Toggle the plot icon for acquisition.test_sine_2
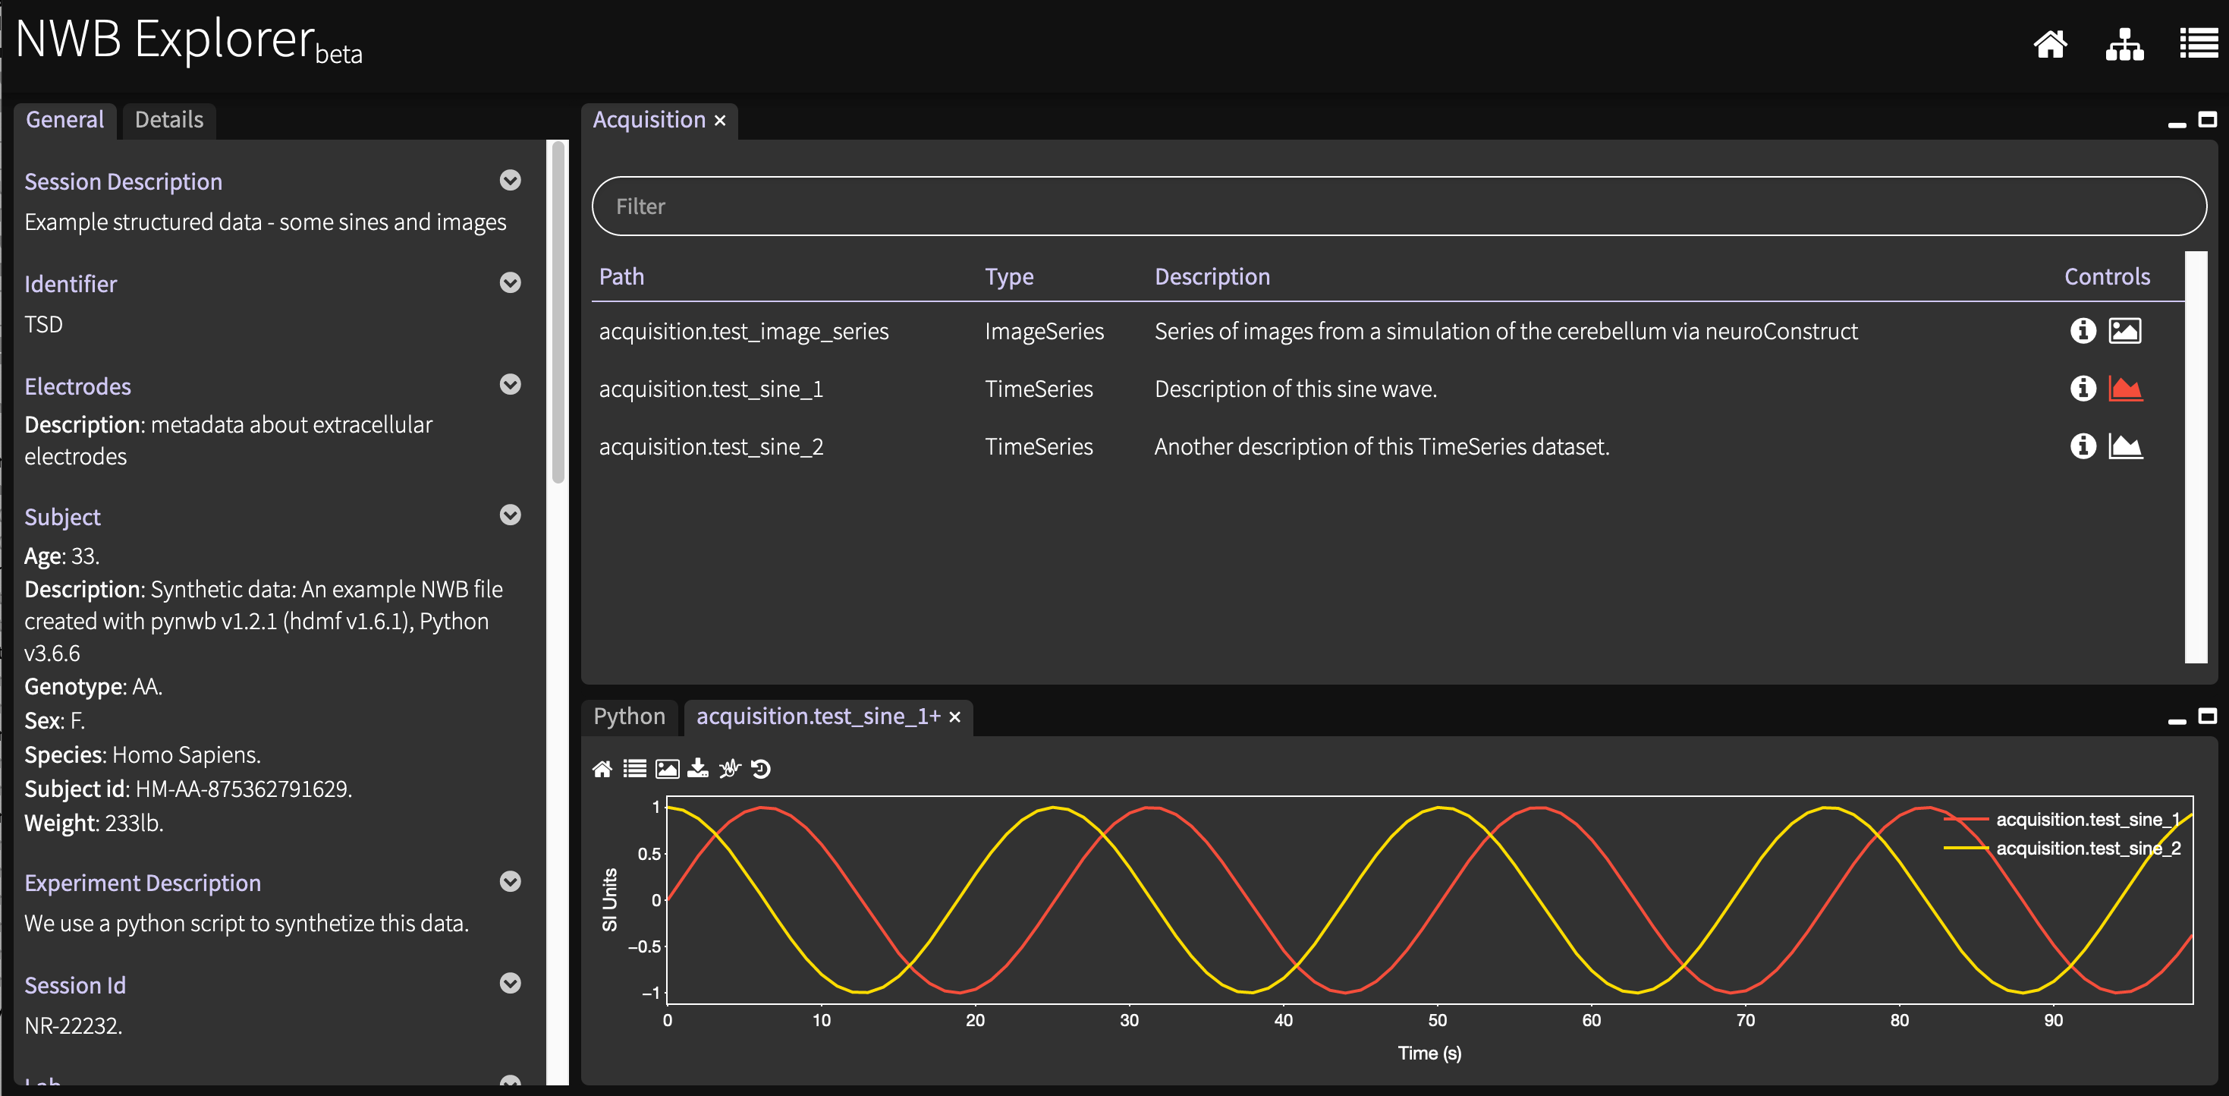Image resolution: width=2229 pixels, height=1096 pixels. (2124, 446)
